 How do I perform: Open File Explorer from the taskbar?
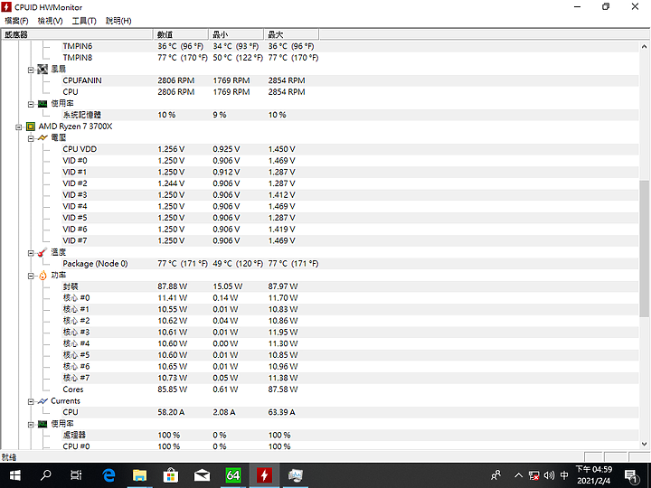(x=139, y=475)
